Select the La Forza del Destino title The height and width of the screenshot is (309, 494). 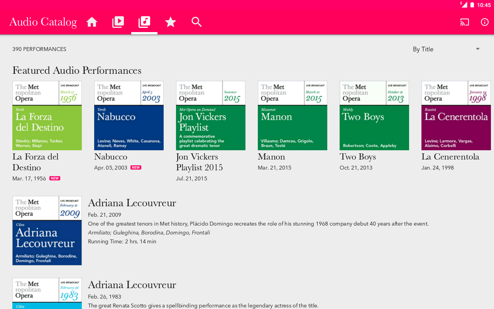pos(36,162)
